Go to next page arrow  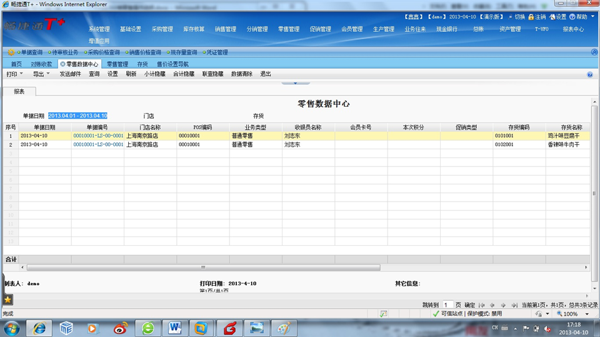(503, 305)
